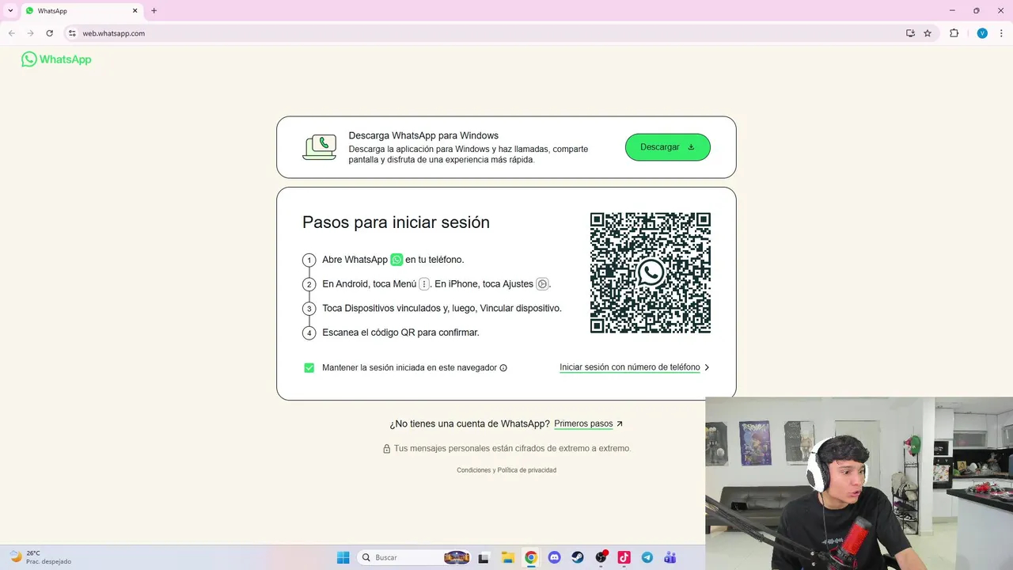Screen dimensions: 1013x570
Task: Expand the tab search dropdown arrow
Action: pyautogui.click(x=10, y=11)
